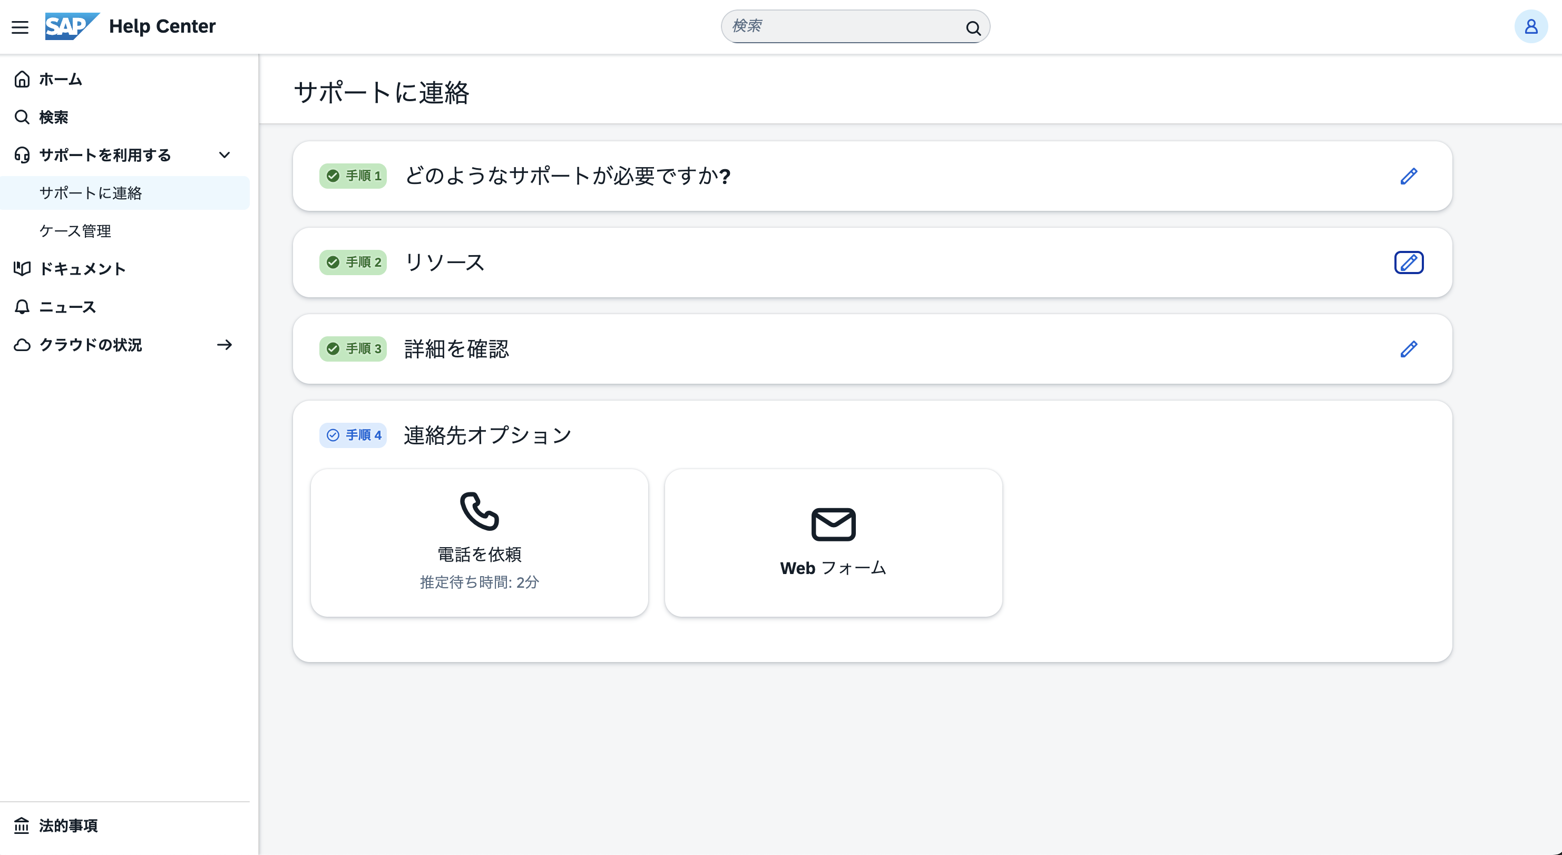Collapse the サポートを利用する menu chevron

(224, 155)
